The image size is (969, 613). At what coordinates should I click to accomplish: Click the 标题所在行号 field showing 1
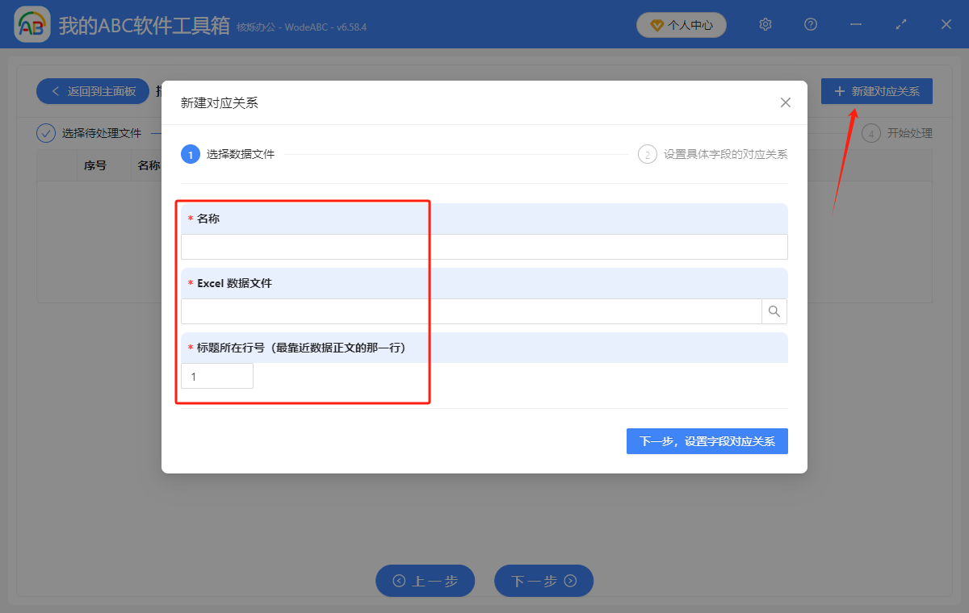click(216, 375)
